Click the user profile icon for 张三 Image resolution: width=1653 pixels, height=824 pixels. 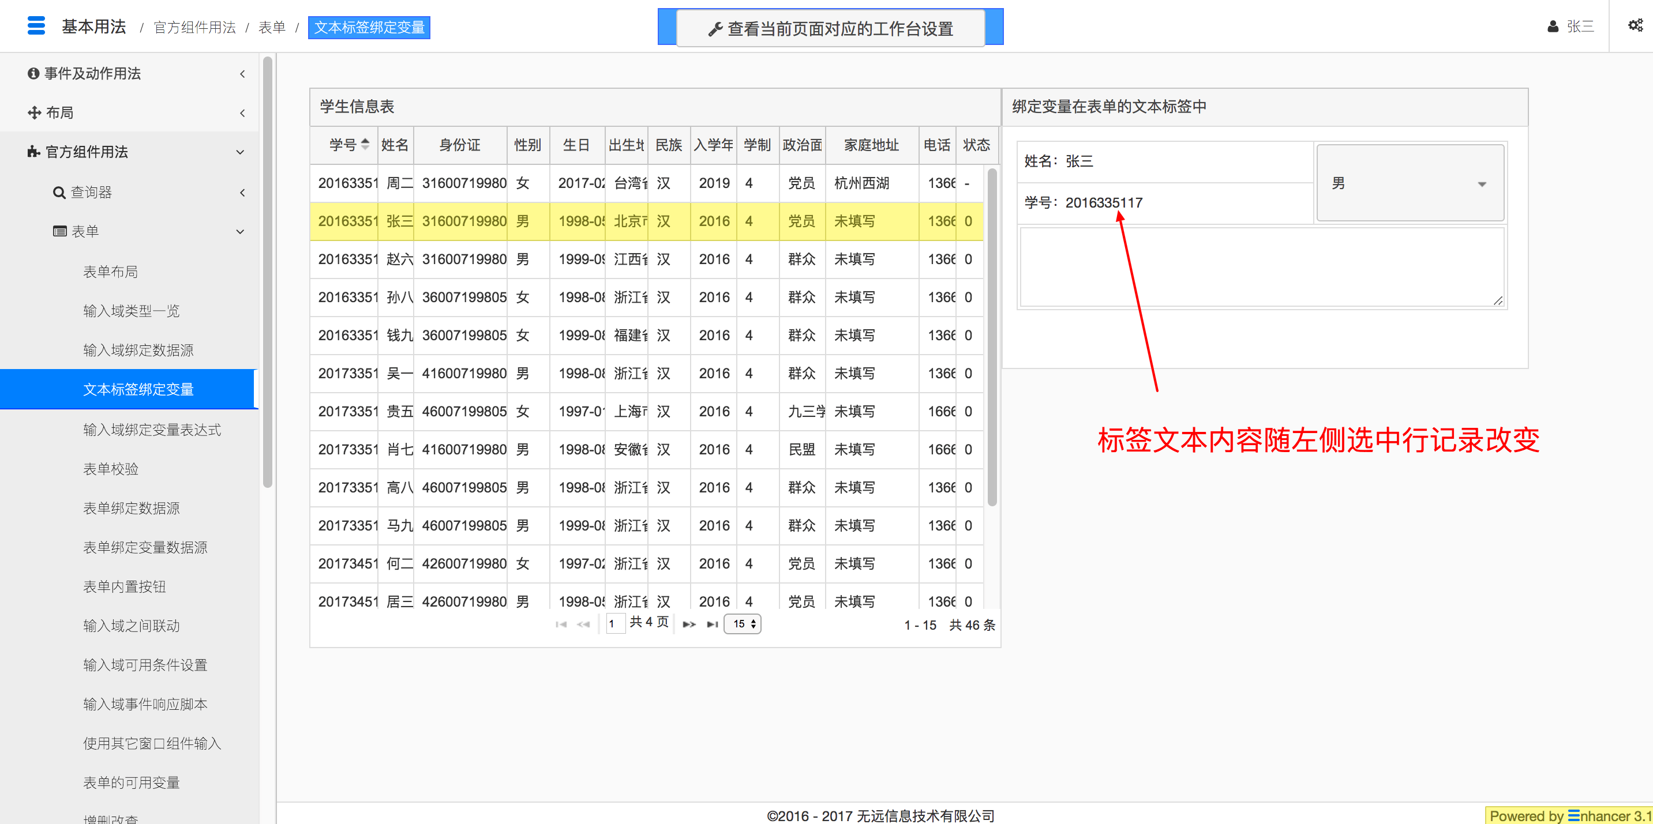coord(1552,27)
